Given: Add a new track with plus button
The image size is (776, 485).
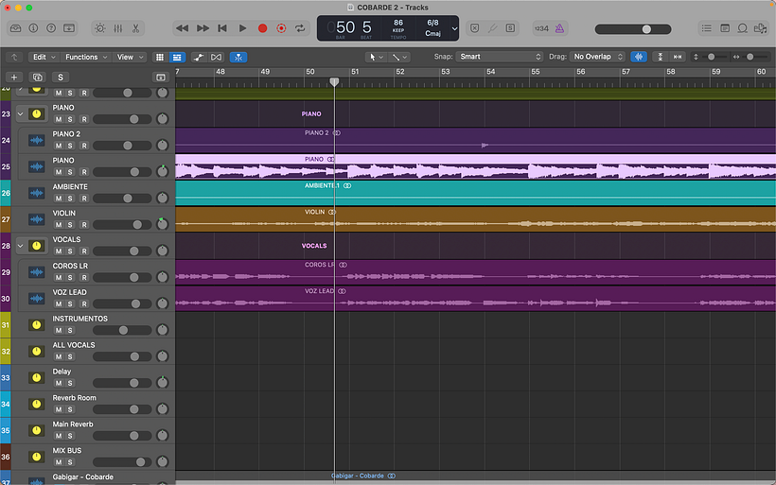Looking at the screenshot, I should (14, 78).
